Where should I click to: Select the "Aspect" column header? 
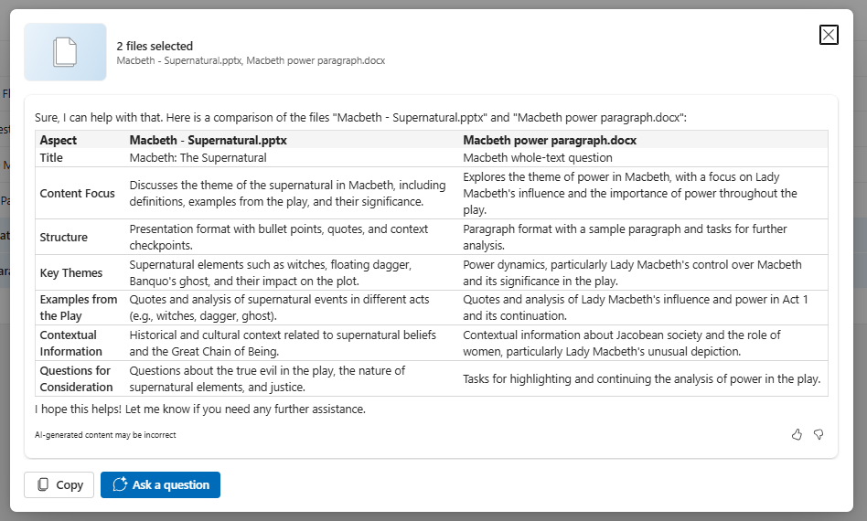[x=59, y=141]
